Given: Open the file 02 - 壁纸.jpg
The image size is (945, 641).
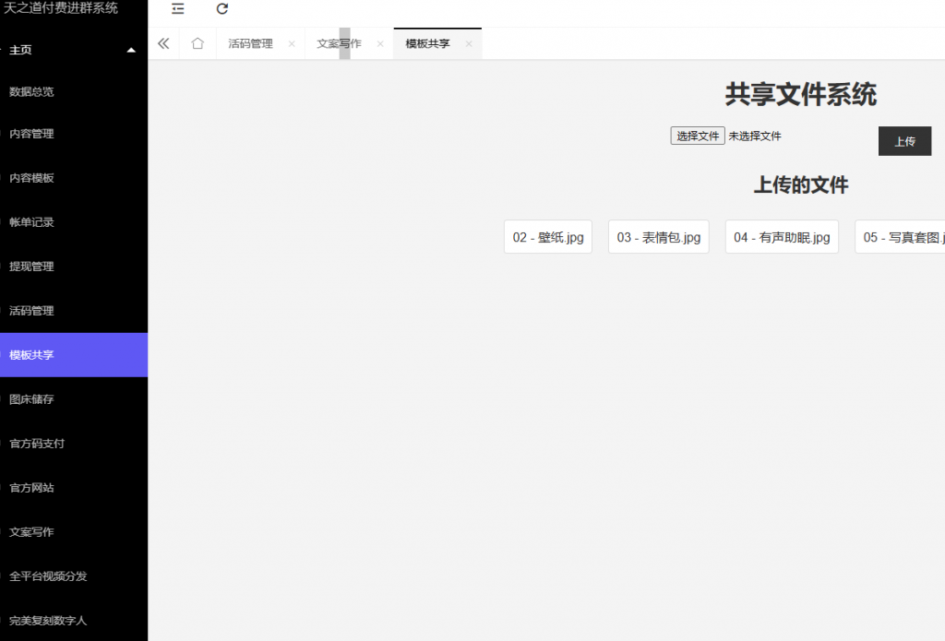Looking at the screenshot, I should 548,237.
